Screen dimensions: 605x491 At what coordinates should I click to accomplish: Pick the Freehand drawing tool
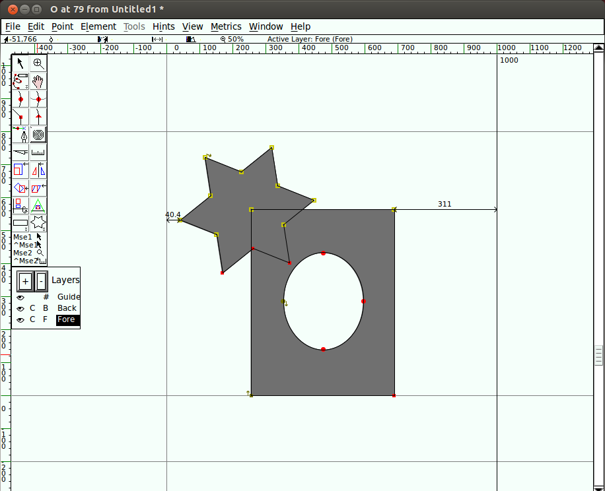point(20,81)
